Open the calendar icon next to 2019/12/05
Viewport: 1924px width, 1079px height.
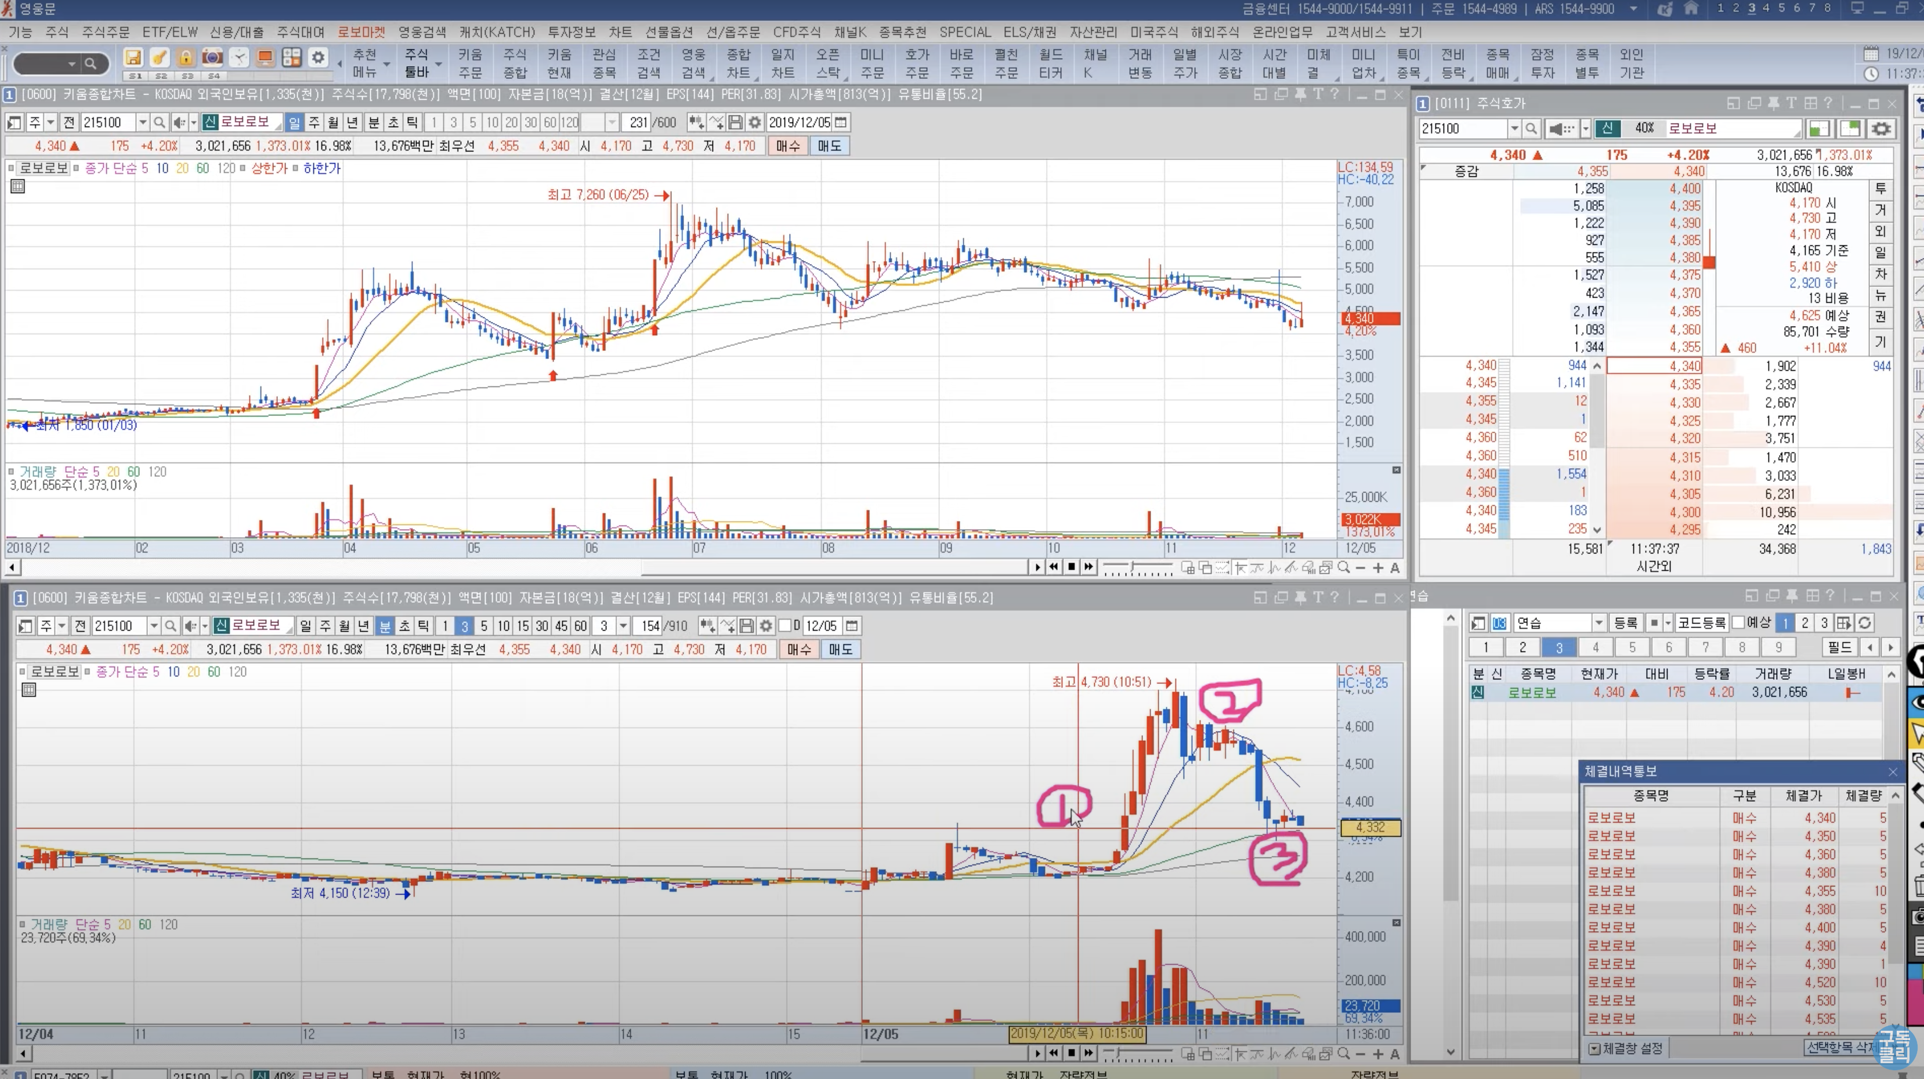841,122
